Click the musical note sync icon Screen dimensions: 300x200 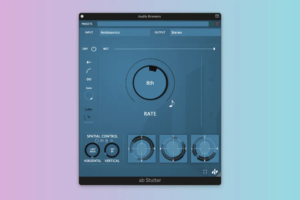(x=172, y=104)
